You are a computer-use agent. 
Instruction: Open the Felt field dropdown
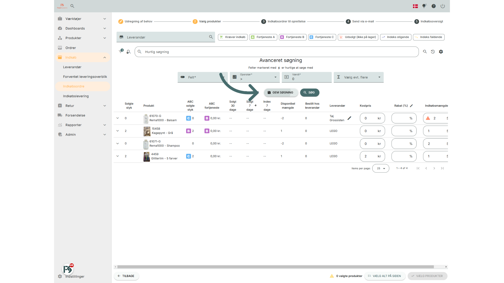(x=203, y=77)
